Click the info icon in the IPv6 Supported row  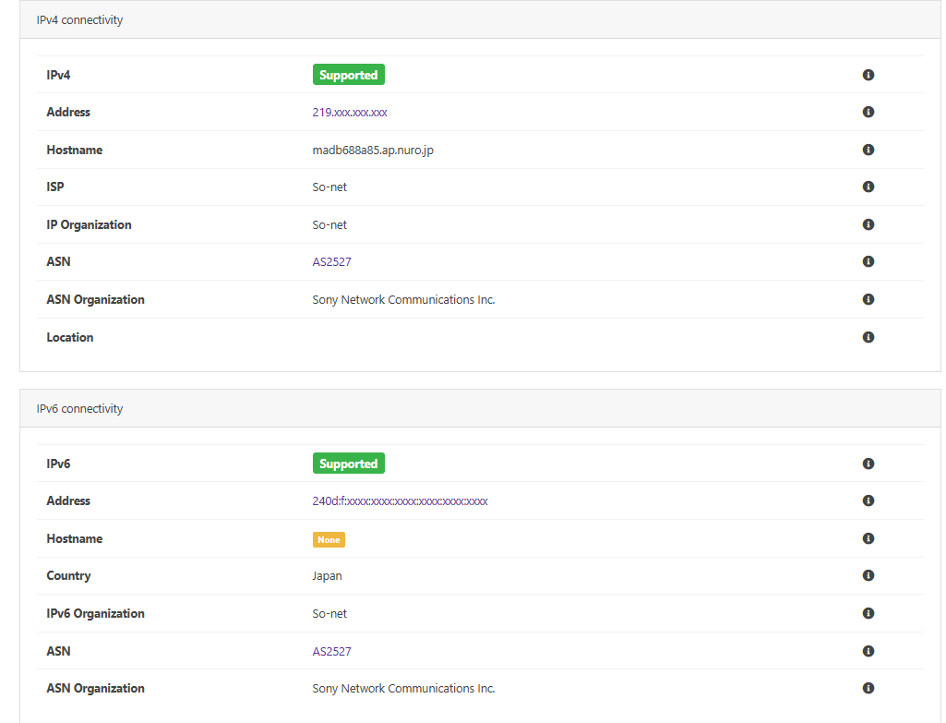pos(868,464)
